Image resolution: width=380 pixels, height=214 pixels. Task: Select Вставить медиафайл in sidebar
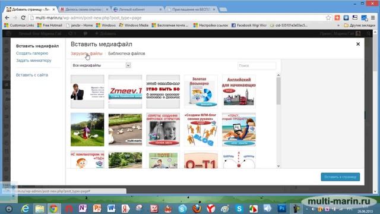[37, 46]
